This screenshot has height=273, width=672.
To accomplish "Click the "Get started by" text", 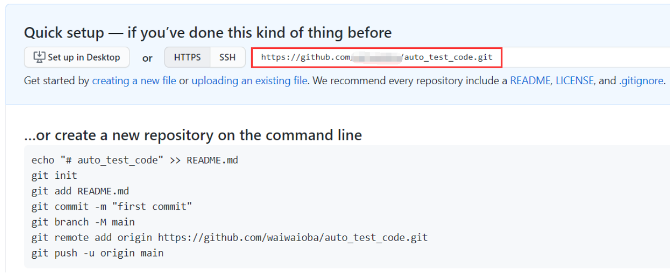I will click(x=56, y=81).
